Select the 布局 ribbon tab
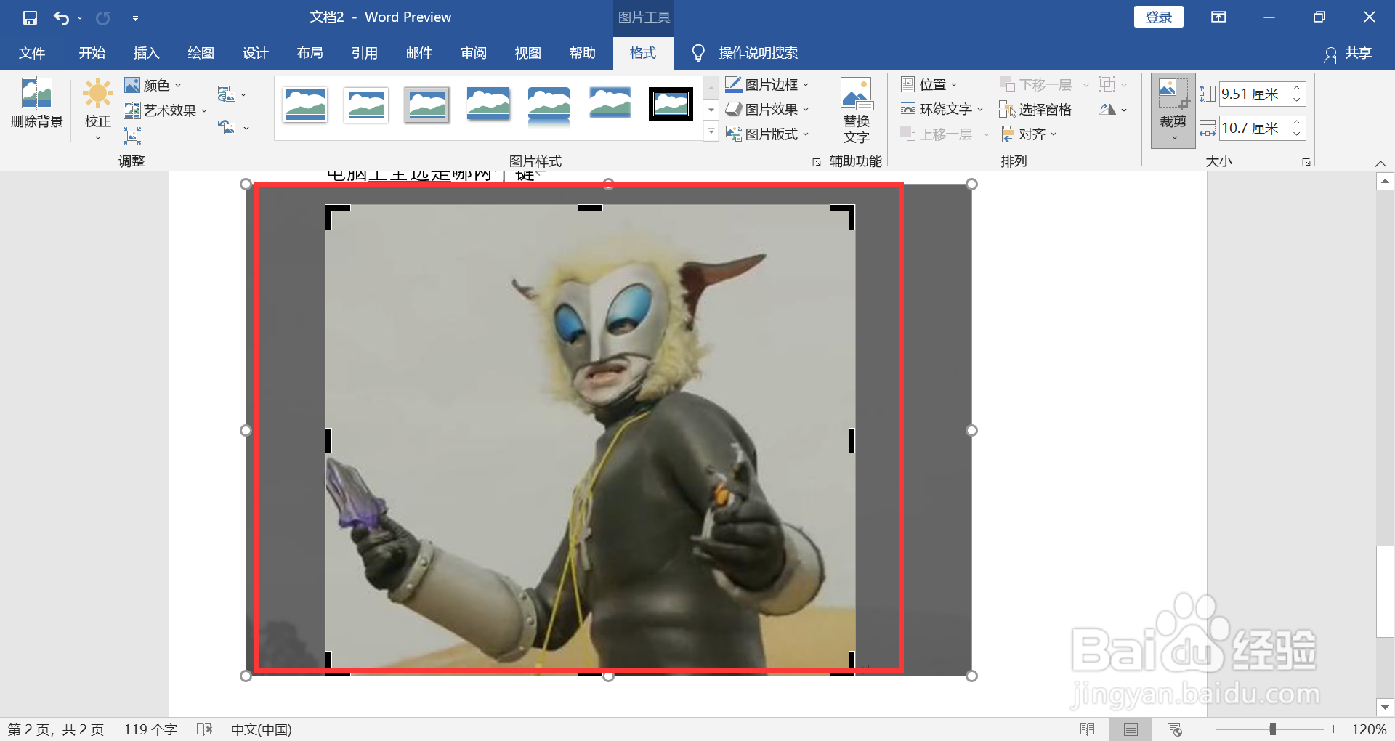The height and width of the screenshot is (741, 1395). point(310,53)
